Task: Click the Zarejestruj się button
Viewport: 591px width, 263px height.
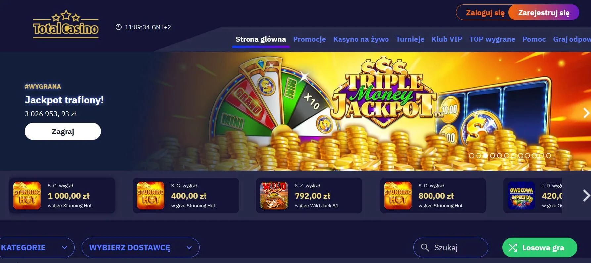Action: pos(544,13)
